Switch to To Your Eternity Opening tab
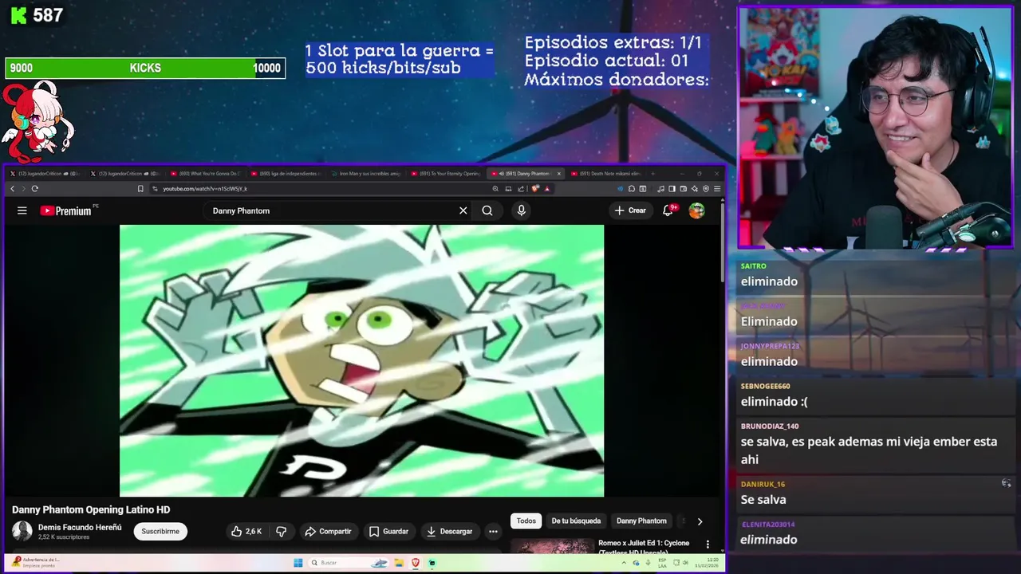Screen dimensions: 1021x574 coord(445,173)
